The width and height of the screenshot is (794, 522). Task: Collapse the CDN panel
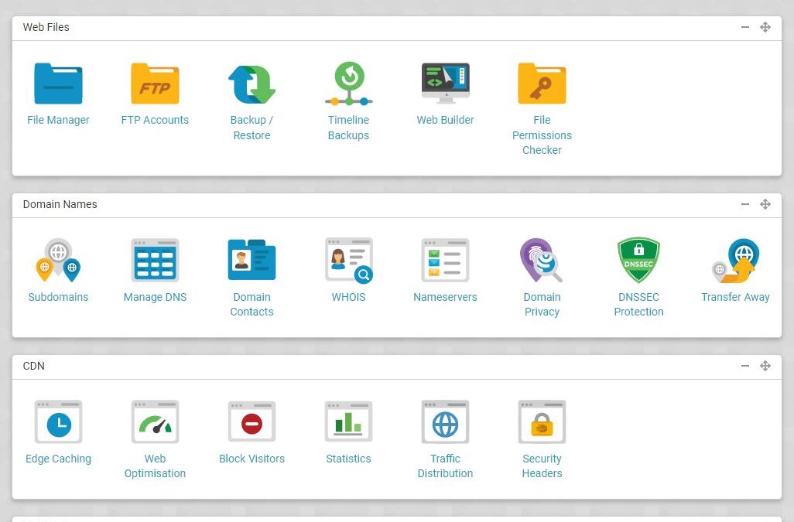click(x=745, y=366)
